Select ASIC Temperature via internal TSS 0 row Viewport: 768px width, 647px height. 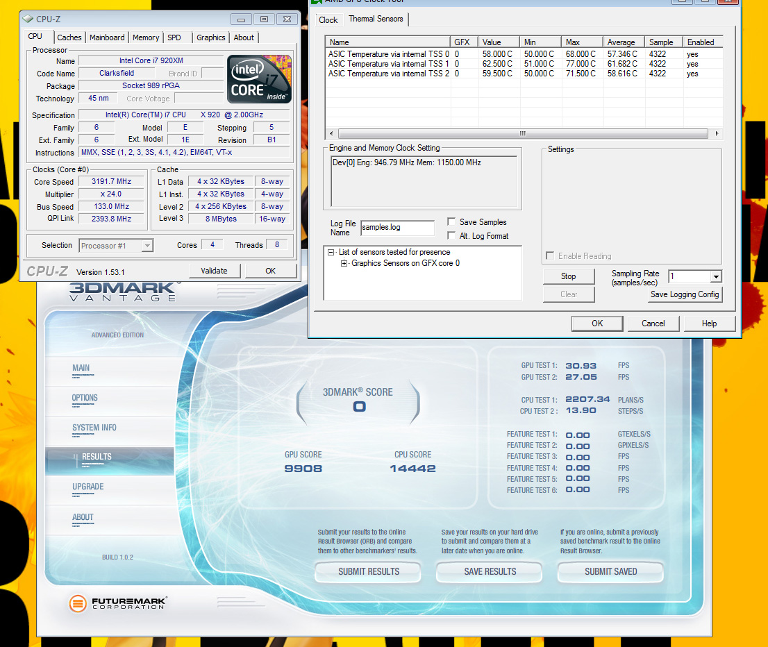pos(524,54)
